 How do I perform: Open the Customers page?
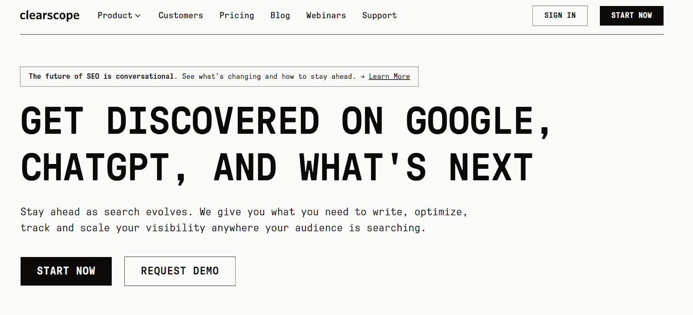pyautogui.click(x=181, y=16)
